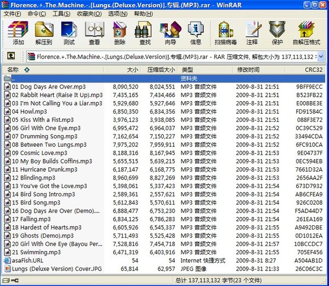Sort by the CRC32 column header
Image resolution: width=329 pixels, height=286 pixels.
pyautogui.click(x=305, y=69)
